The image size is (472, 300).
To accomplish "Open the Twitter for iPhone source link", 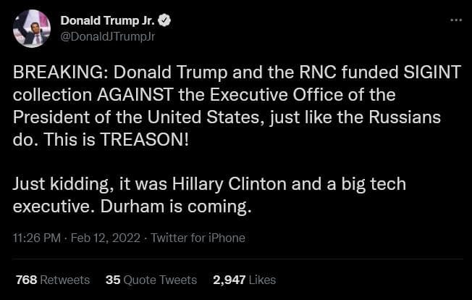I will [x=196, y=238].
